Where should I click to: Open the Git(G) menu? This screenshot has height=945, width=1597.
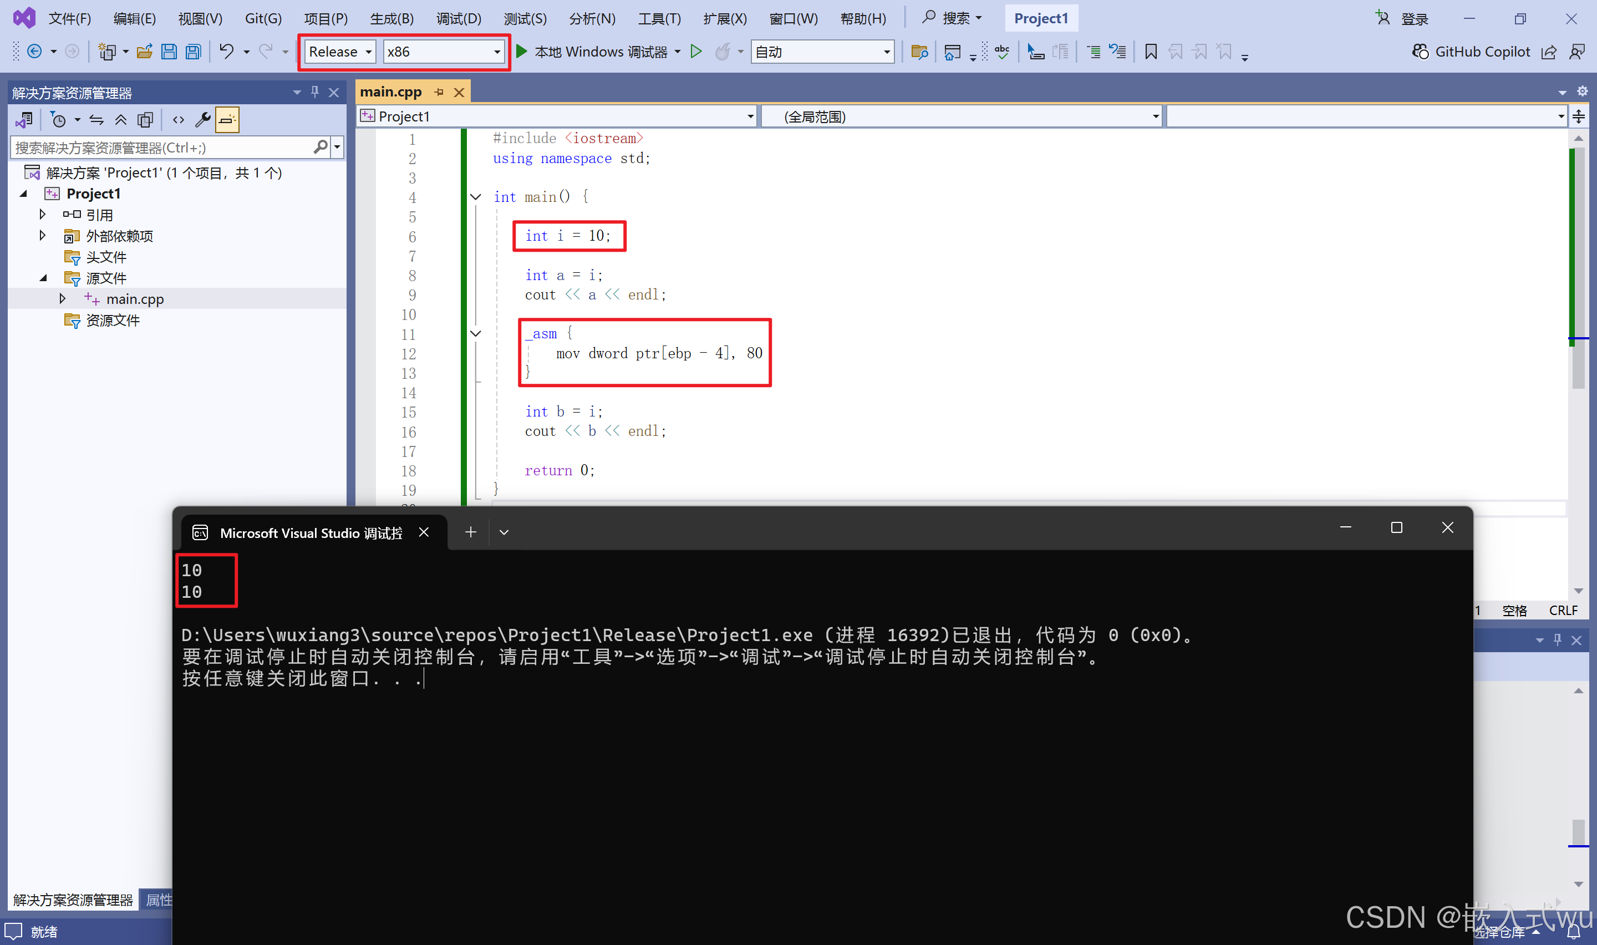coord(263,18)
